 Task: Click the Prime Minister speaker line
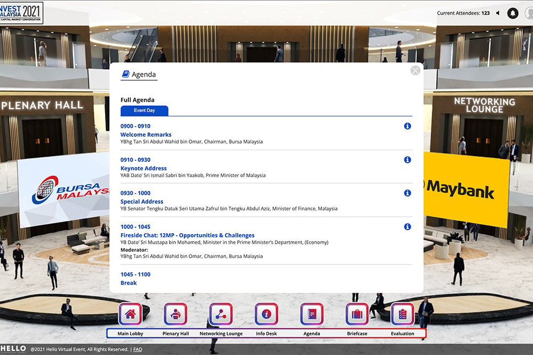pos(193,176)
